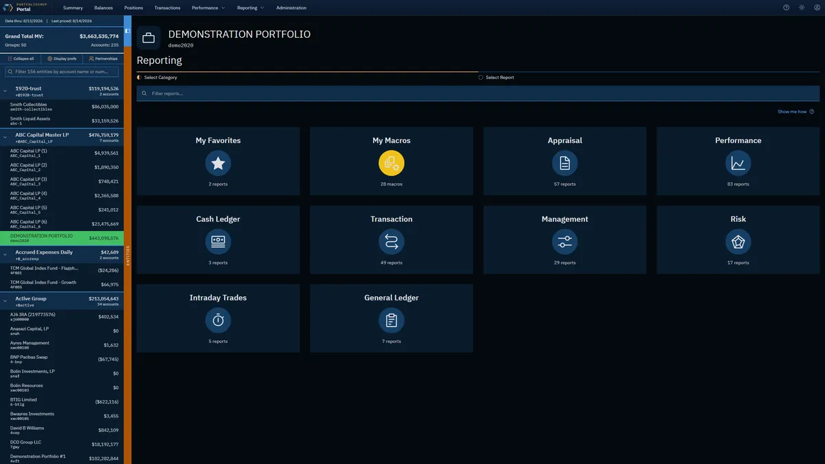Click the help icon beside Show me how
Viewport: 825px width, 464px height.
pyautogui.click(x=812, y=111)
